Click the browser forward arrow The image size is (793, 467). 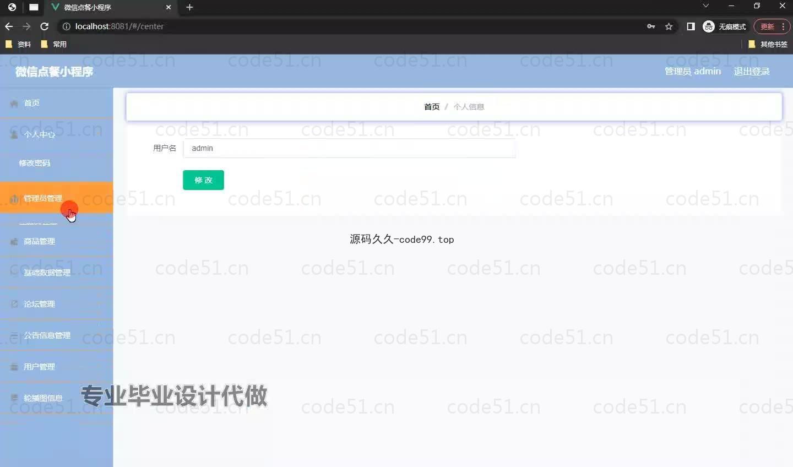coord(26,26)
